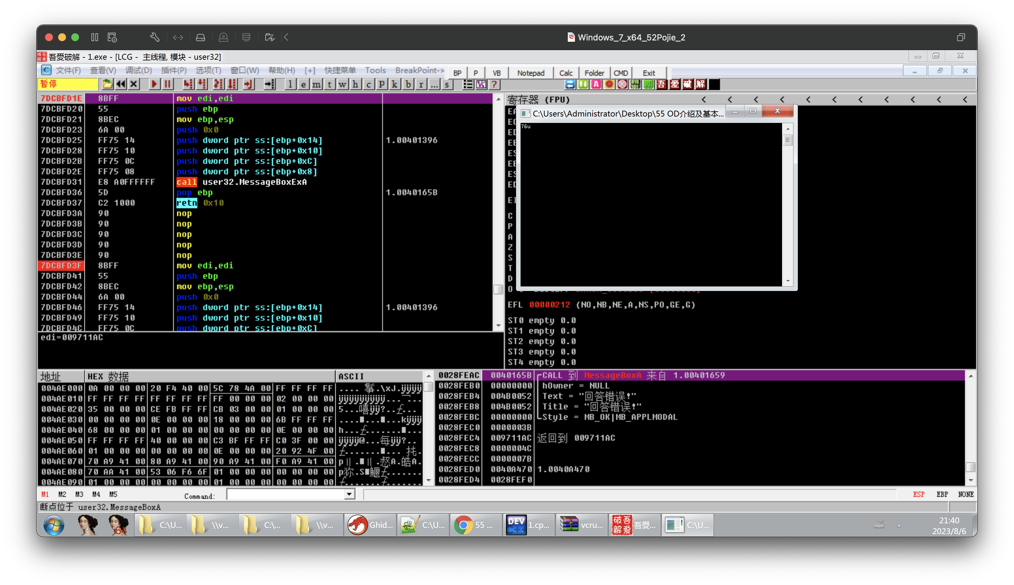Click the disassembly pane scroll-down arrow
This screenshot has width=1014, height=585.
click(x=498, y=325)
